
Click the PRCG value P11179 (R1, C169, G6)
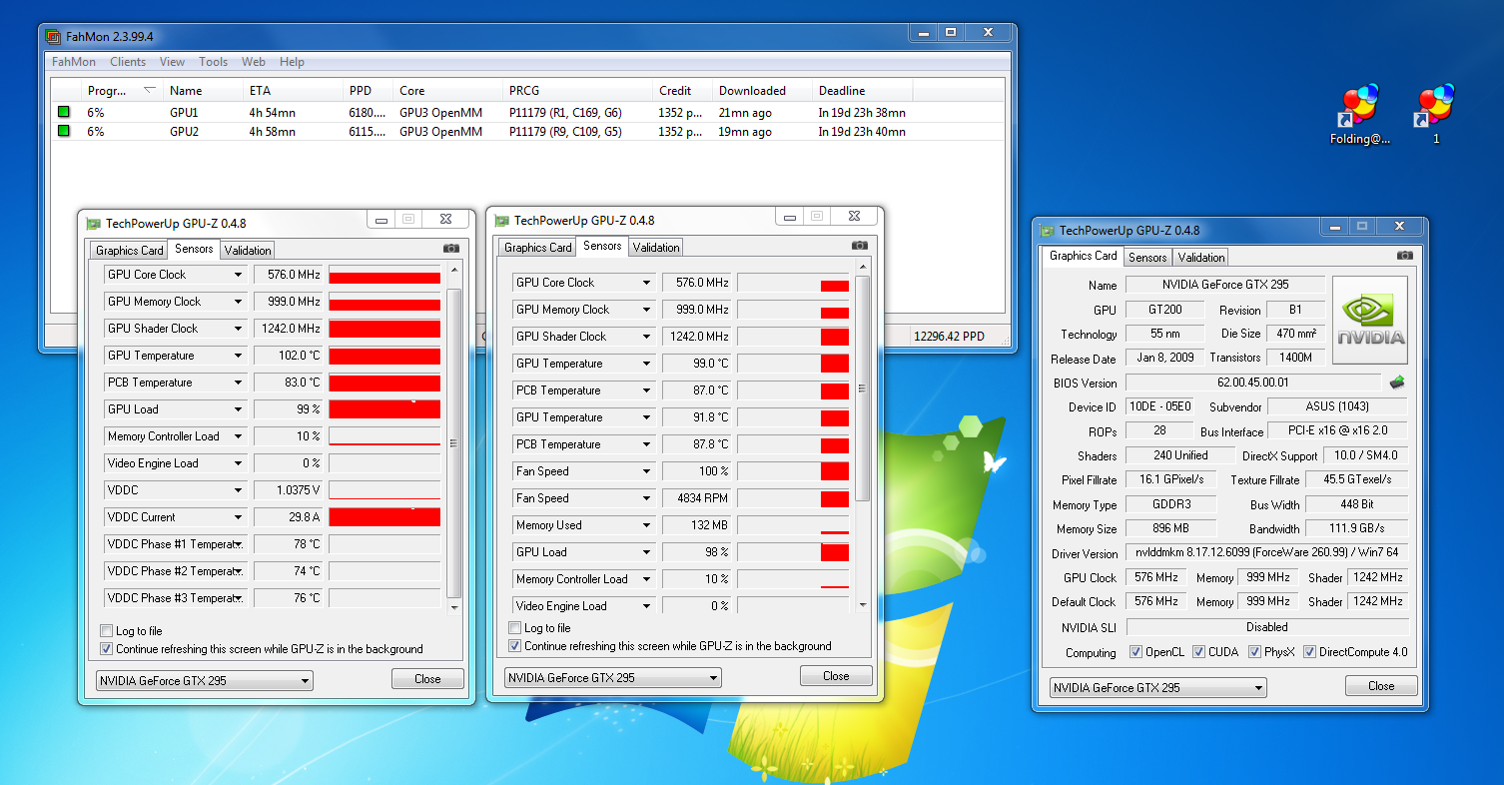point(565,113)
